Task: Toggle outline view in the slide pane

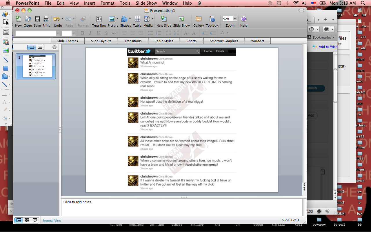Action: click(x=40, y=47)
